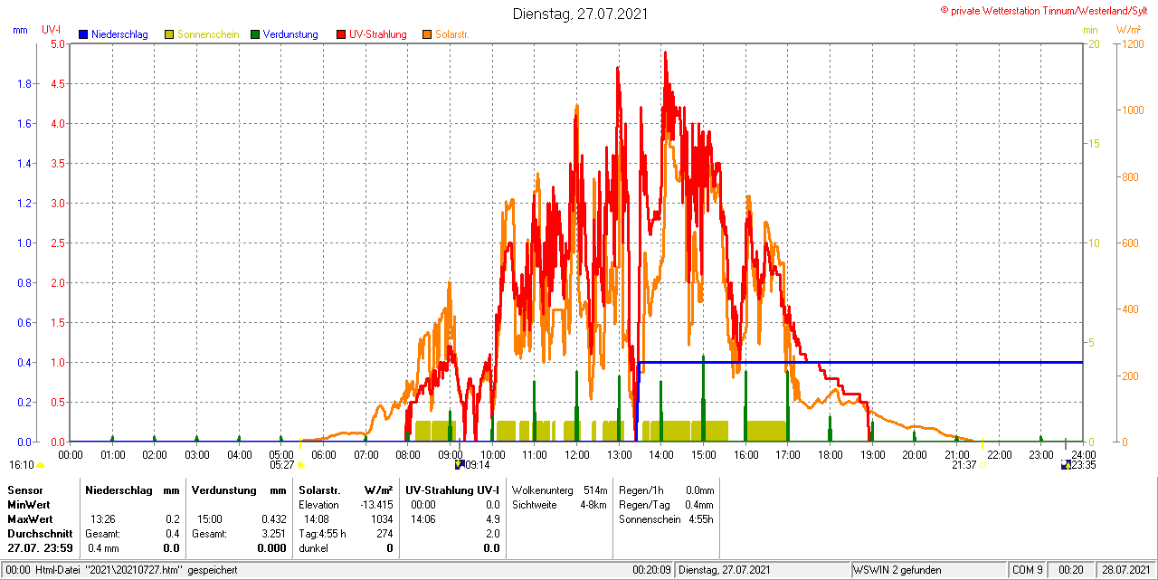This screenshot has width=1158, height=580.
Task: Select the UV-Strahlung legend label
Action: (379, 34)
